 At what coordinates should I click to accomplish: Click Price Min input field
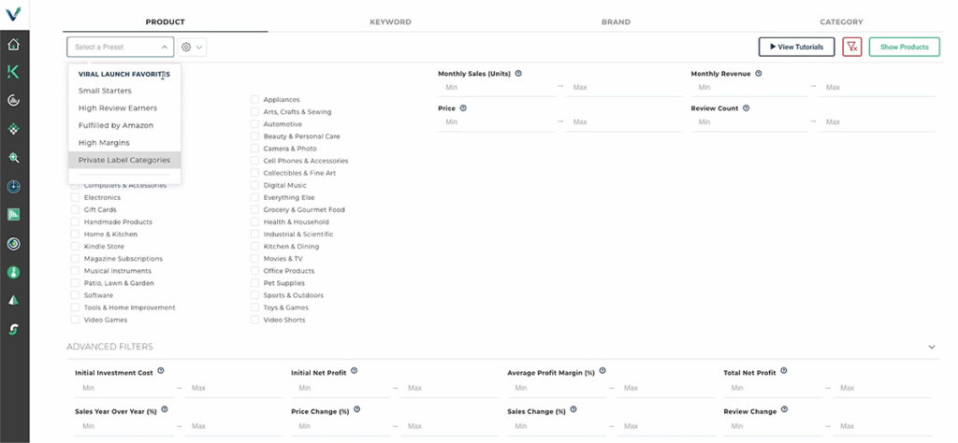pos(497,122)
